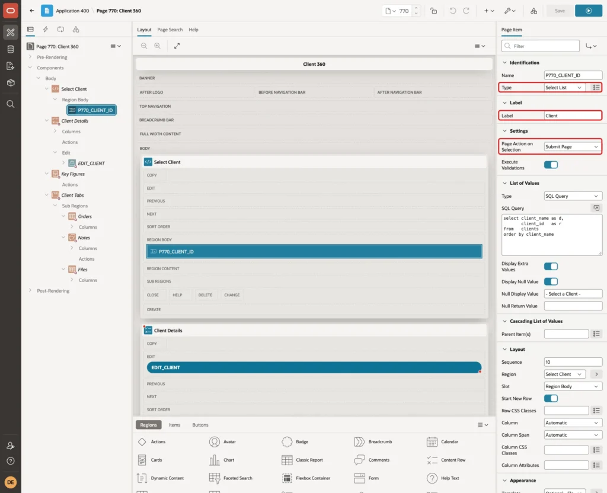This screenshot has height=493, width=607.
Task: Open the item Type Select List dropdown
Action: [564, 88]
